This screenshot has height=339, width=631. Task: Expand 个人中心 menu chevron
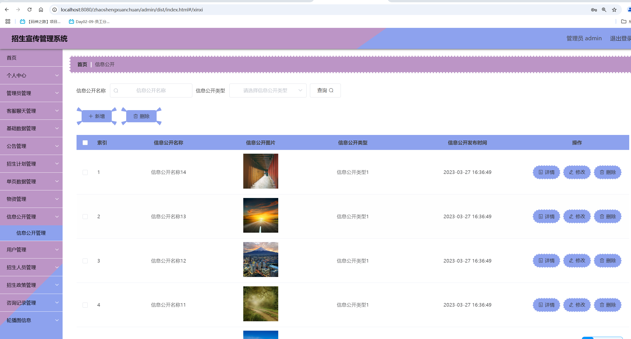(57, 75)
